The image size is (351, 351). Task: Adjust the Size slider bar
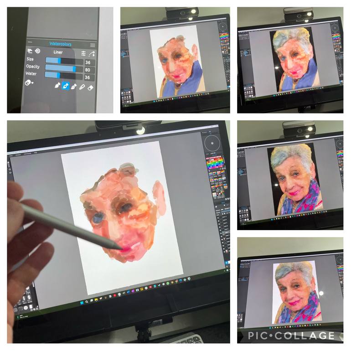tap(64, 61)
